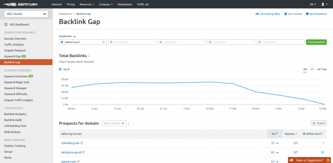This screenshot has height=163, width=333.
Task: Click the Find prospects button
Action: [x=316, y=42]
